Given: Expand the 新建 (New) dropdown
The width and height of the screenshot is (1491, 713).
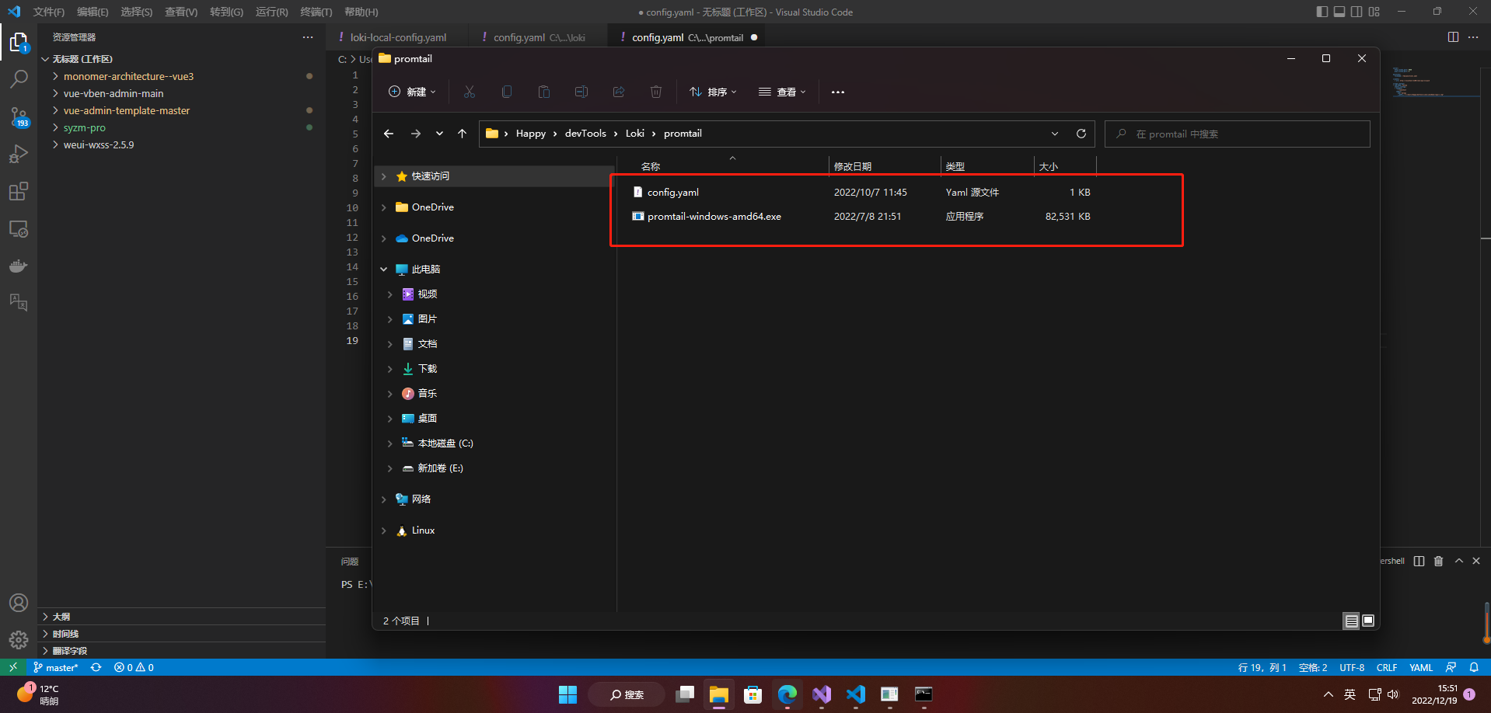Looking at the screenshot, I should click(411, 91).
